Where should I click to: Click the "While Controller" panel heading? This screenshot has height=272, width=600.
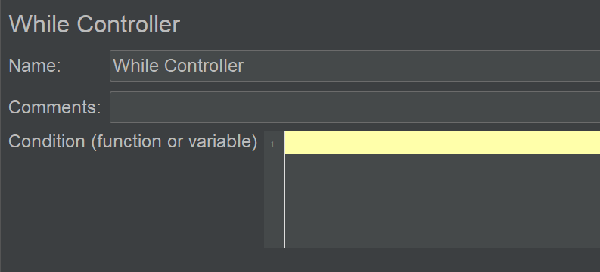click(94, 24)
